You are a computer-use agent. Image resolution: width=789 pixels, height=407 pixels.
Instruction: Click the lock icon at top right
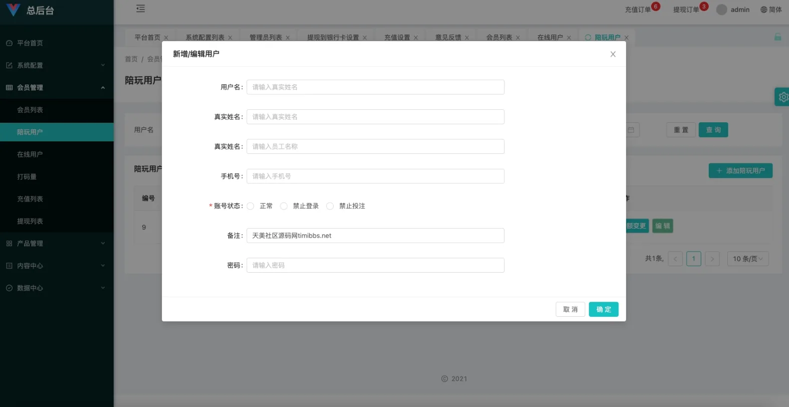[x=777, y=37]
